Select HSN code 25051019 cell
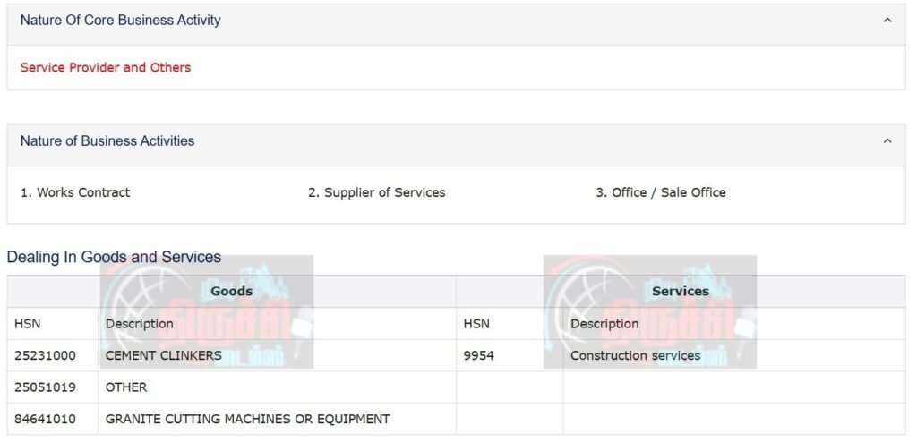This screenshot has width=917, height=442. click(45, 387)
